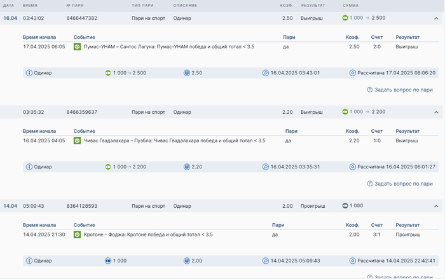This screenshot has height=279, width=445.
Task: Click the football icon next to Кротоне – Фоджа event
Action: tap(78, 235)
